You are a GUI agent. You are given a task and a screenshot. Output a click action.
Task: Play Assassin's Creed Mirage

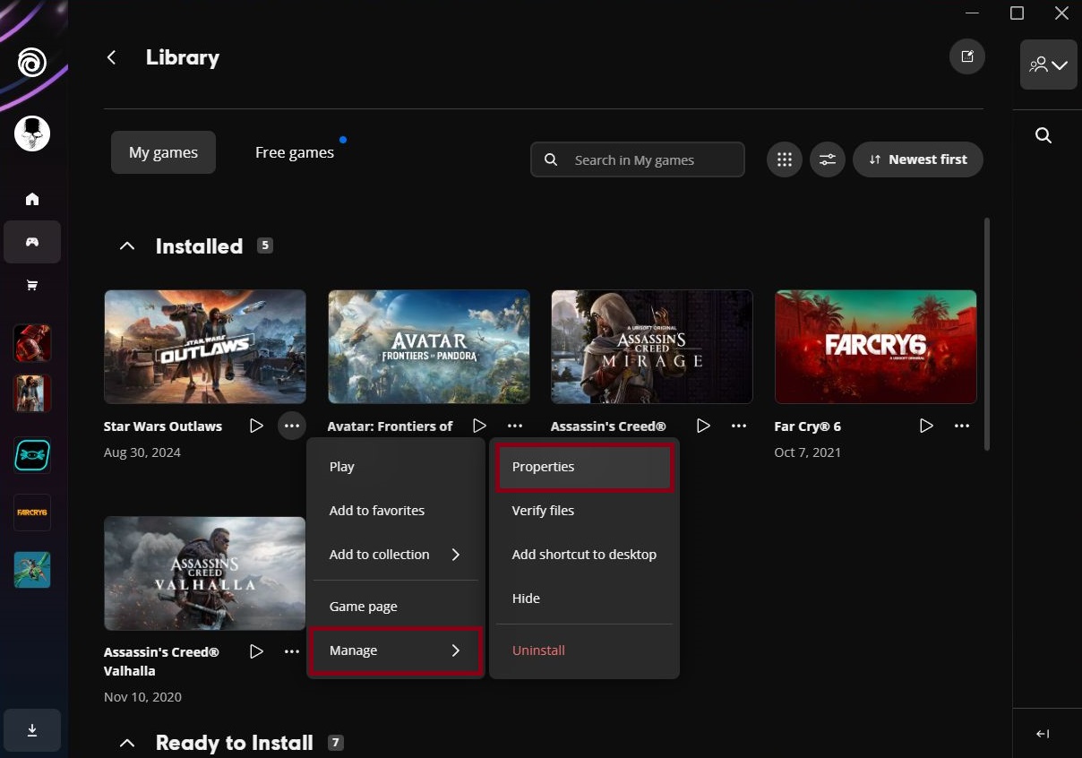click(x=703, y=426)
